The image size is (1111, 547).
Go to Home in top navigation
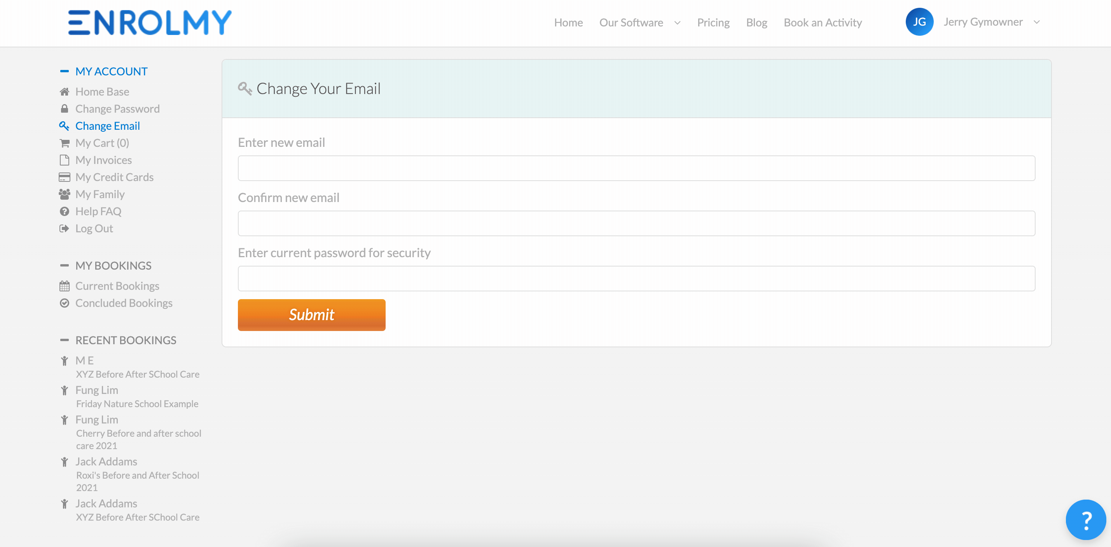[568, 23]
